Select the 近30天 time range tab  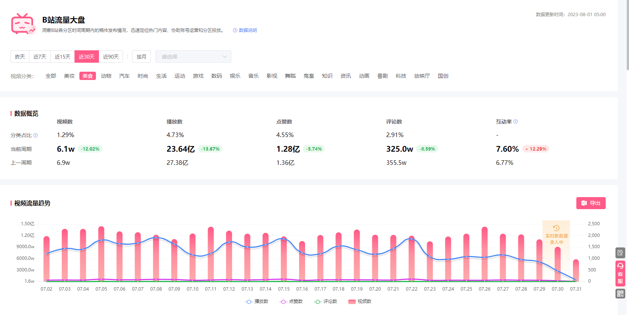pyautogui.click(x=87, y=57)
